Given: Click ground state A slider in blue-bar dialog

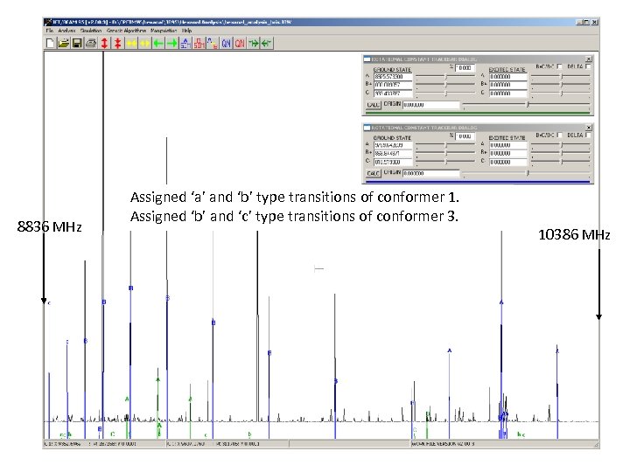Looking at the screenshot, I should click(445, 145).
